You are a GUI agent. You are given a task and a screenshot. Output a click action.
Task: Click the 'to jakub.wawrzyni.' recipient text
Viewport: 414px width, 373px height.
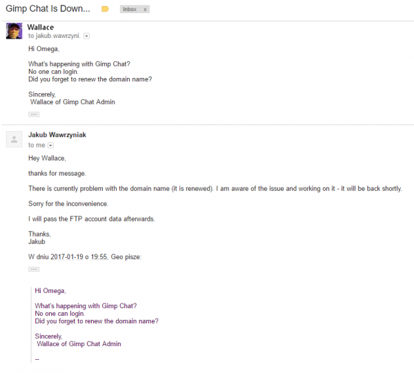coord(54,36)
